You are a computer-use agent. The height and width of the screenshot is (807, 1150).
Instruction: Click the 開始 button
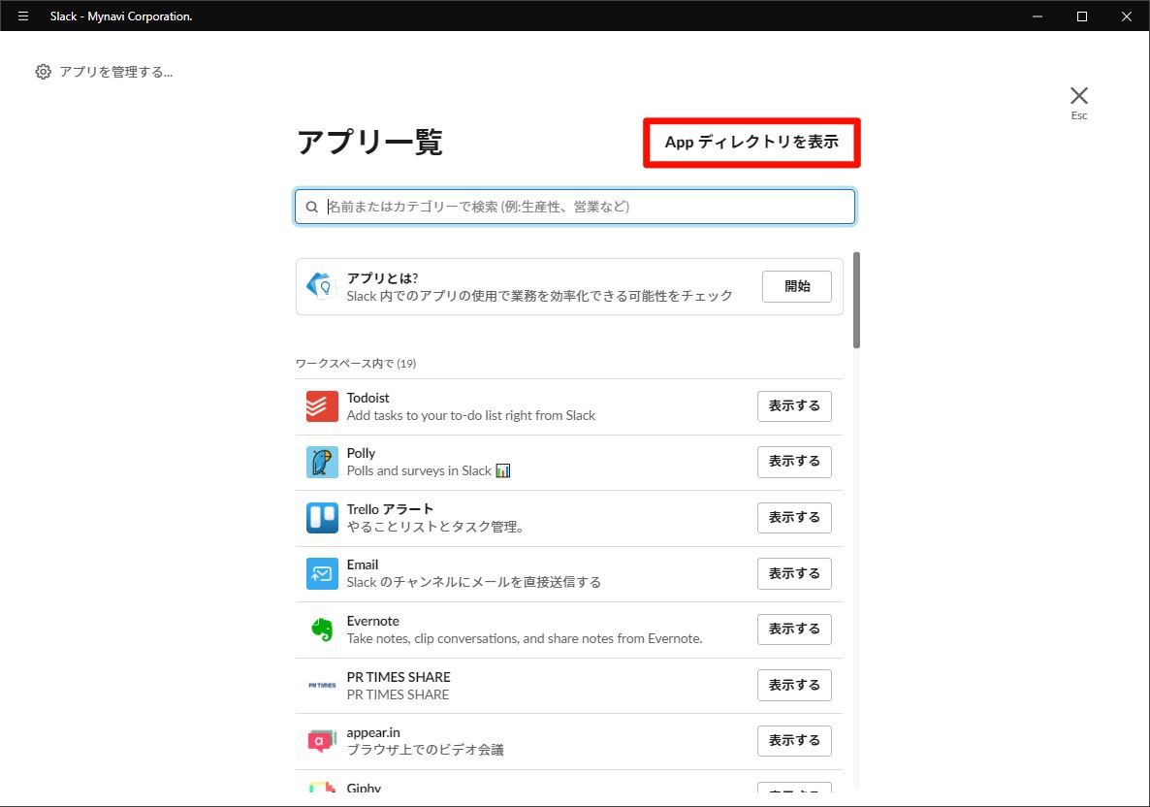[x=796, y=286]
